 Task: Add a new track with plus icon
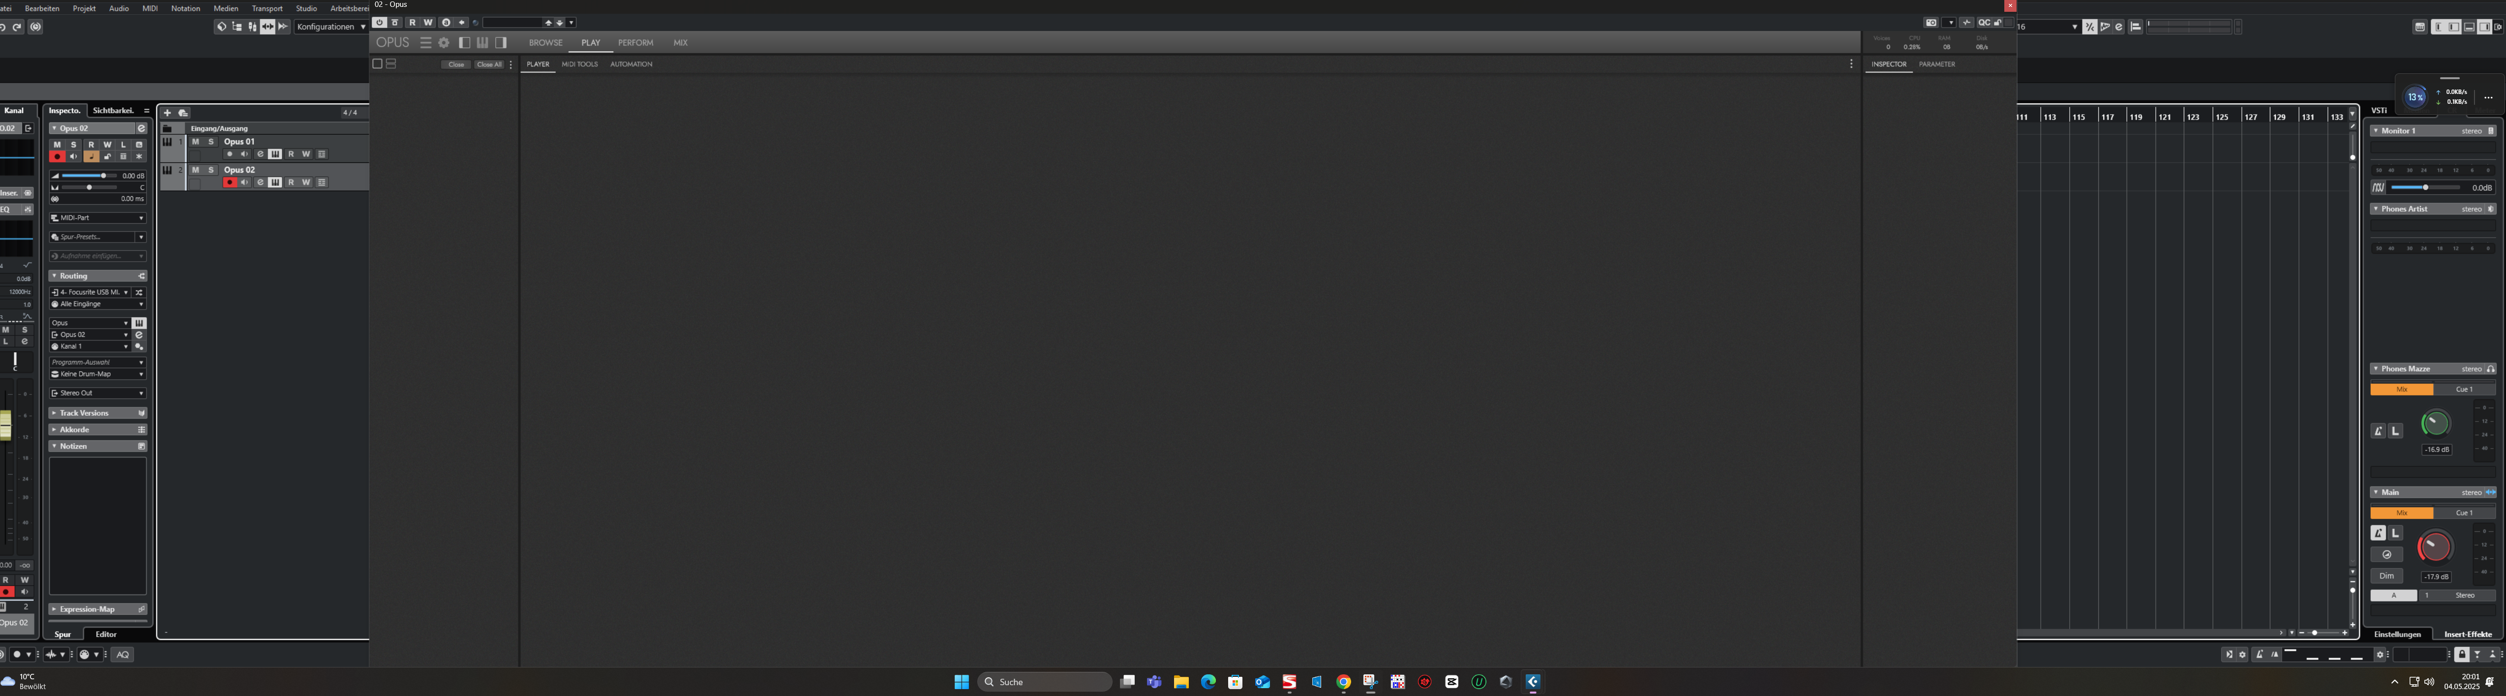click(x=167, y=113)
